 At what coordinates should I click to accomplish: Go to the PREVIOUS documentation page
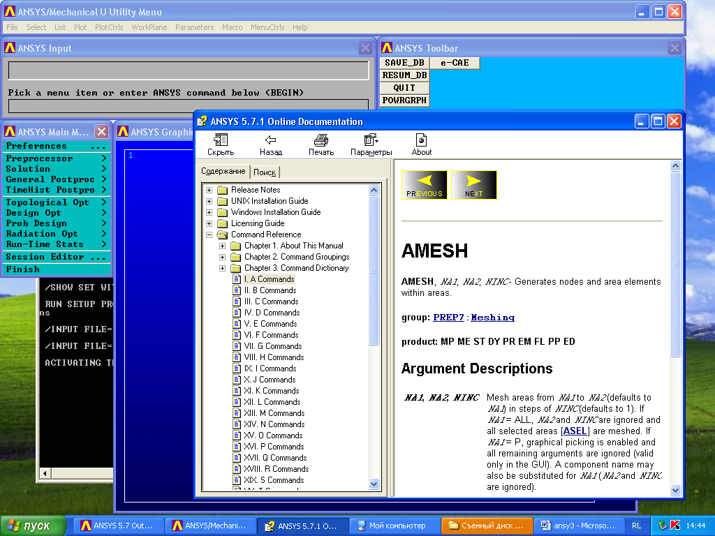click(424, 184)
